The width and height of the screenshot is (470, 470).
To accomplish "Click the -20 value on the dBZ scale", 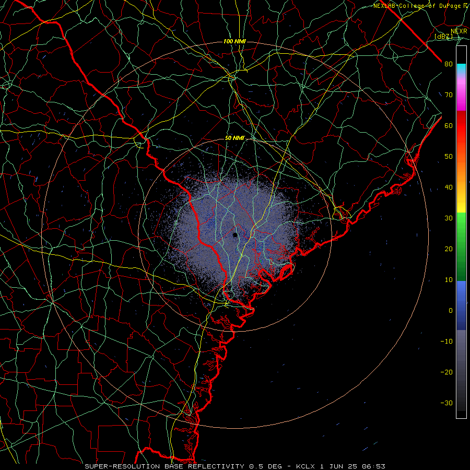I will [x=446, y=372].
